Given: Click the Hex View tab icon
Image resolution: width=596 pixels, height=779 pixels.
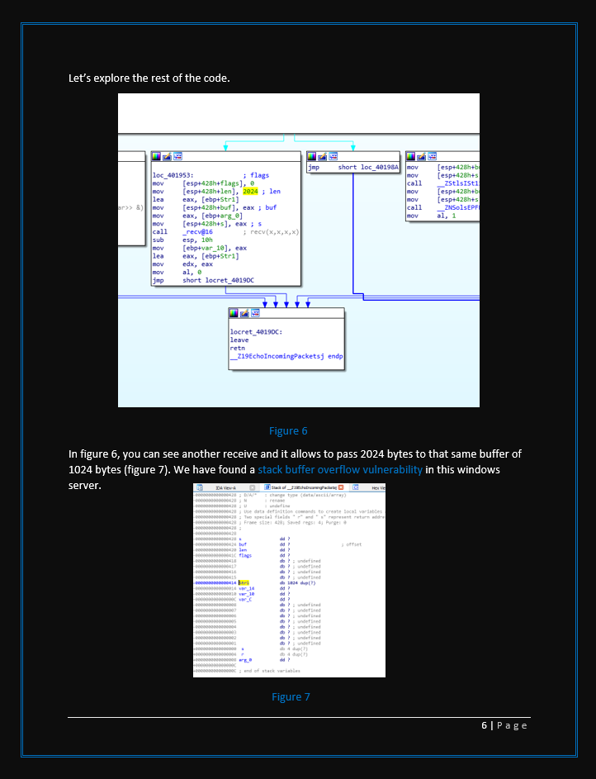Looking at the screenshot, I should pos(356,487).
